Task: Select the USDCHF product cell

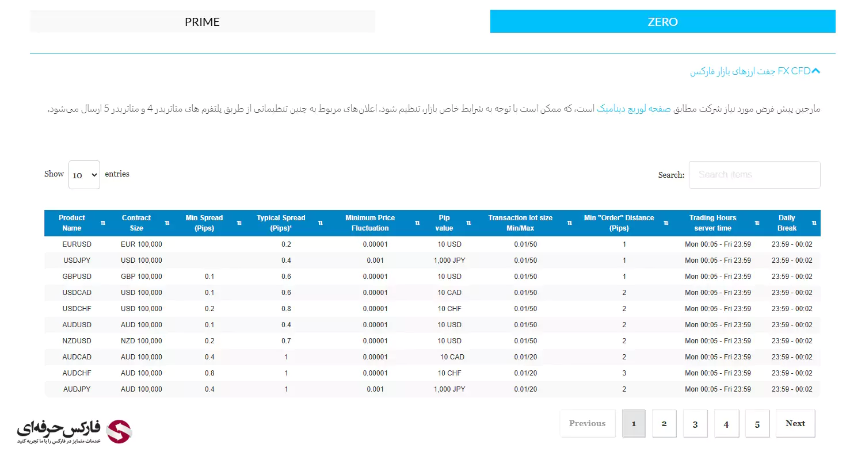Action: [x=77, y=309]
